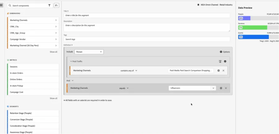Select the In-store Pickup metric
Image resolution: width=279 pixels, height=134 pixels.
[33, 86]
